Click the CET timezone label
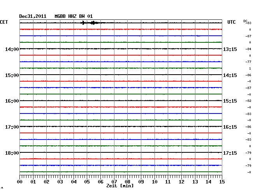 4,22
